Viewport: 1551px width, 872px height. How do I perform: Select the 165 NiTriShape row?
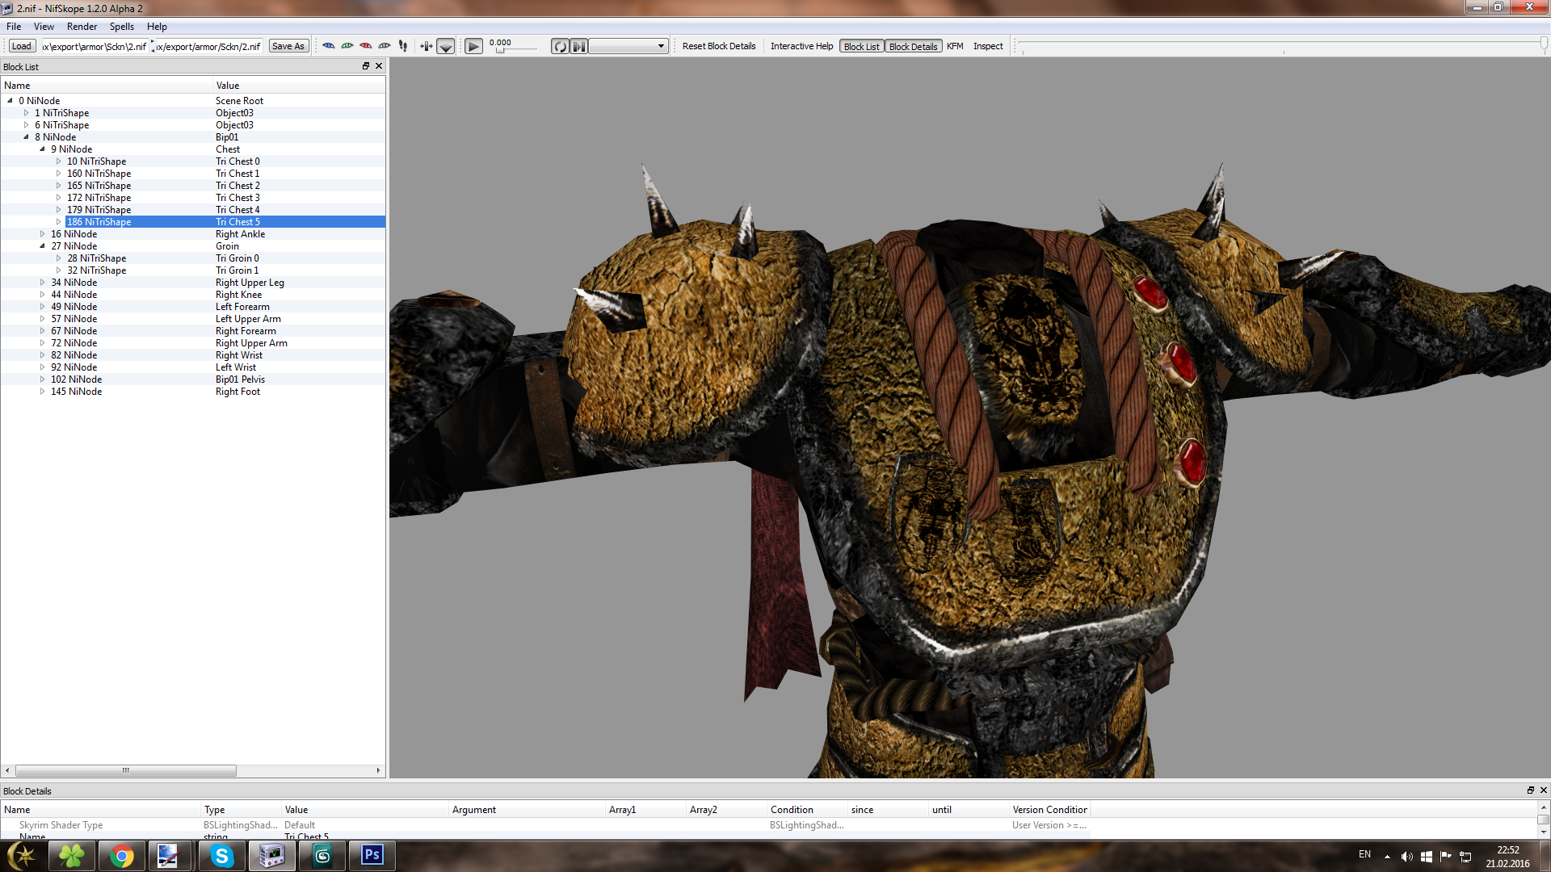[x=193, y=186]
